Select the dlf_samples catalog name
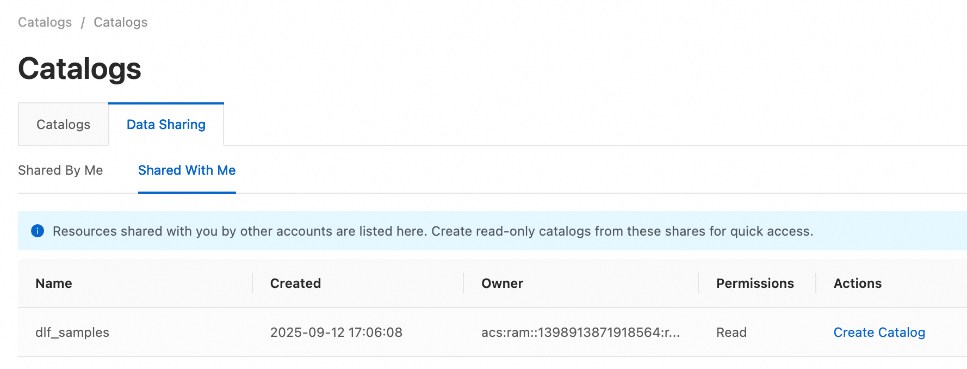Viewport: 967px width, 369px height. click(72, 332)
